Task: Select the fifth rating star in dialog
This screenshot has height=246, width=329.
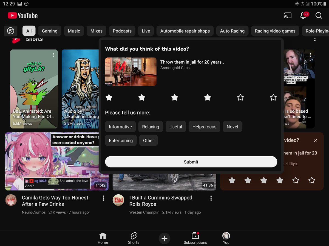Action: 240,98
